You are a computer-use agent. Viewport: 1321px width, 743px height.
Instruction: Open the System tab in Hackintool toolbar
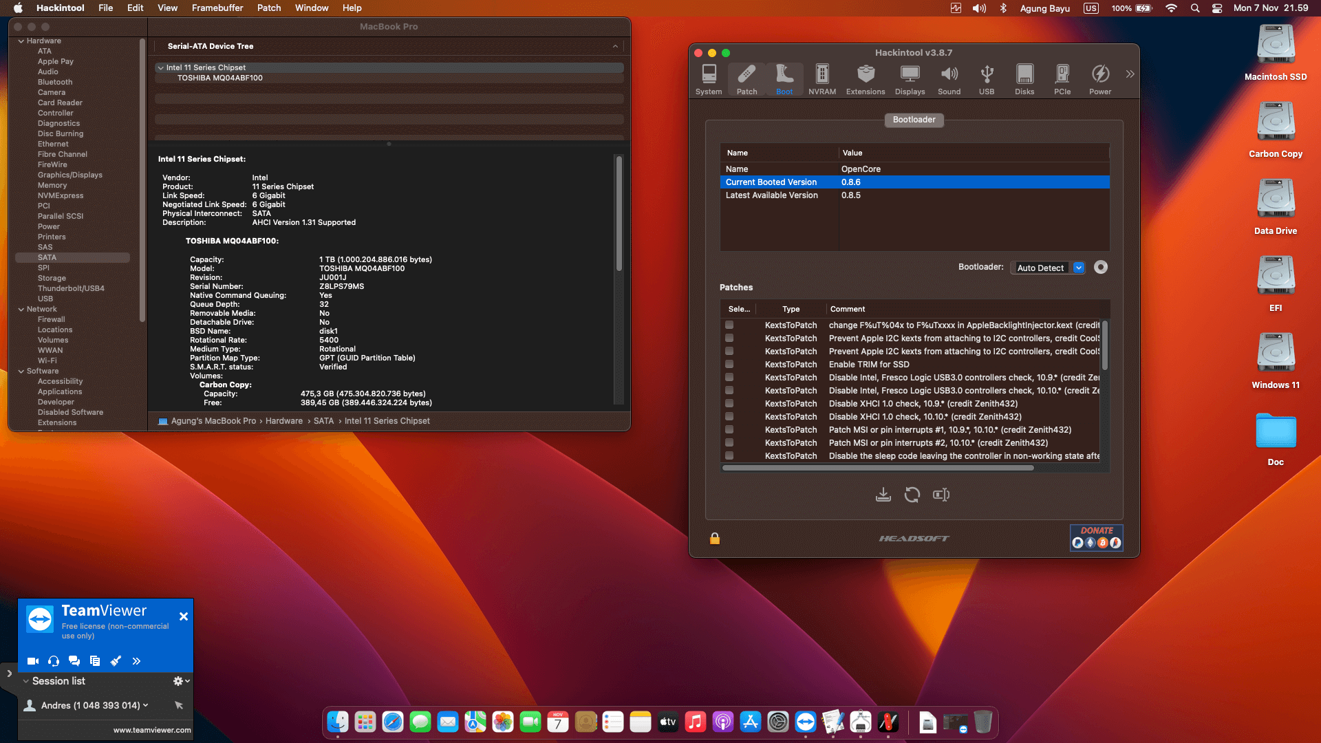(709, 79)
